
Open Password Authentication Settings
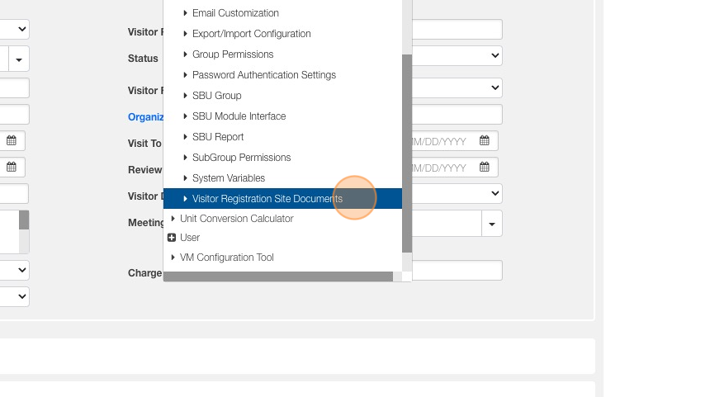(x=264, y=74)
